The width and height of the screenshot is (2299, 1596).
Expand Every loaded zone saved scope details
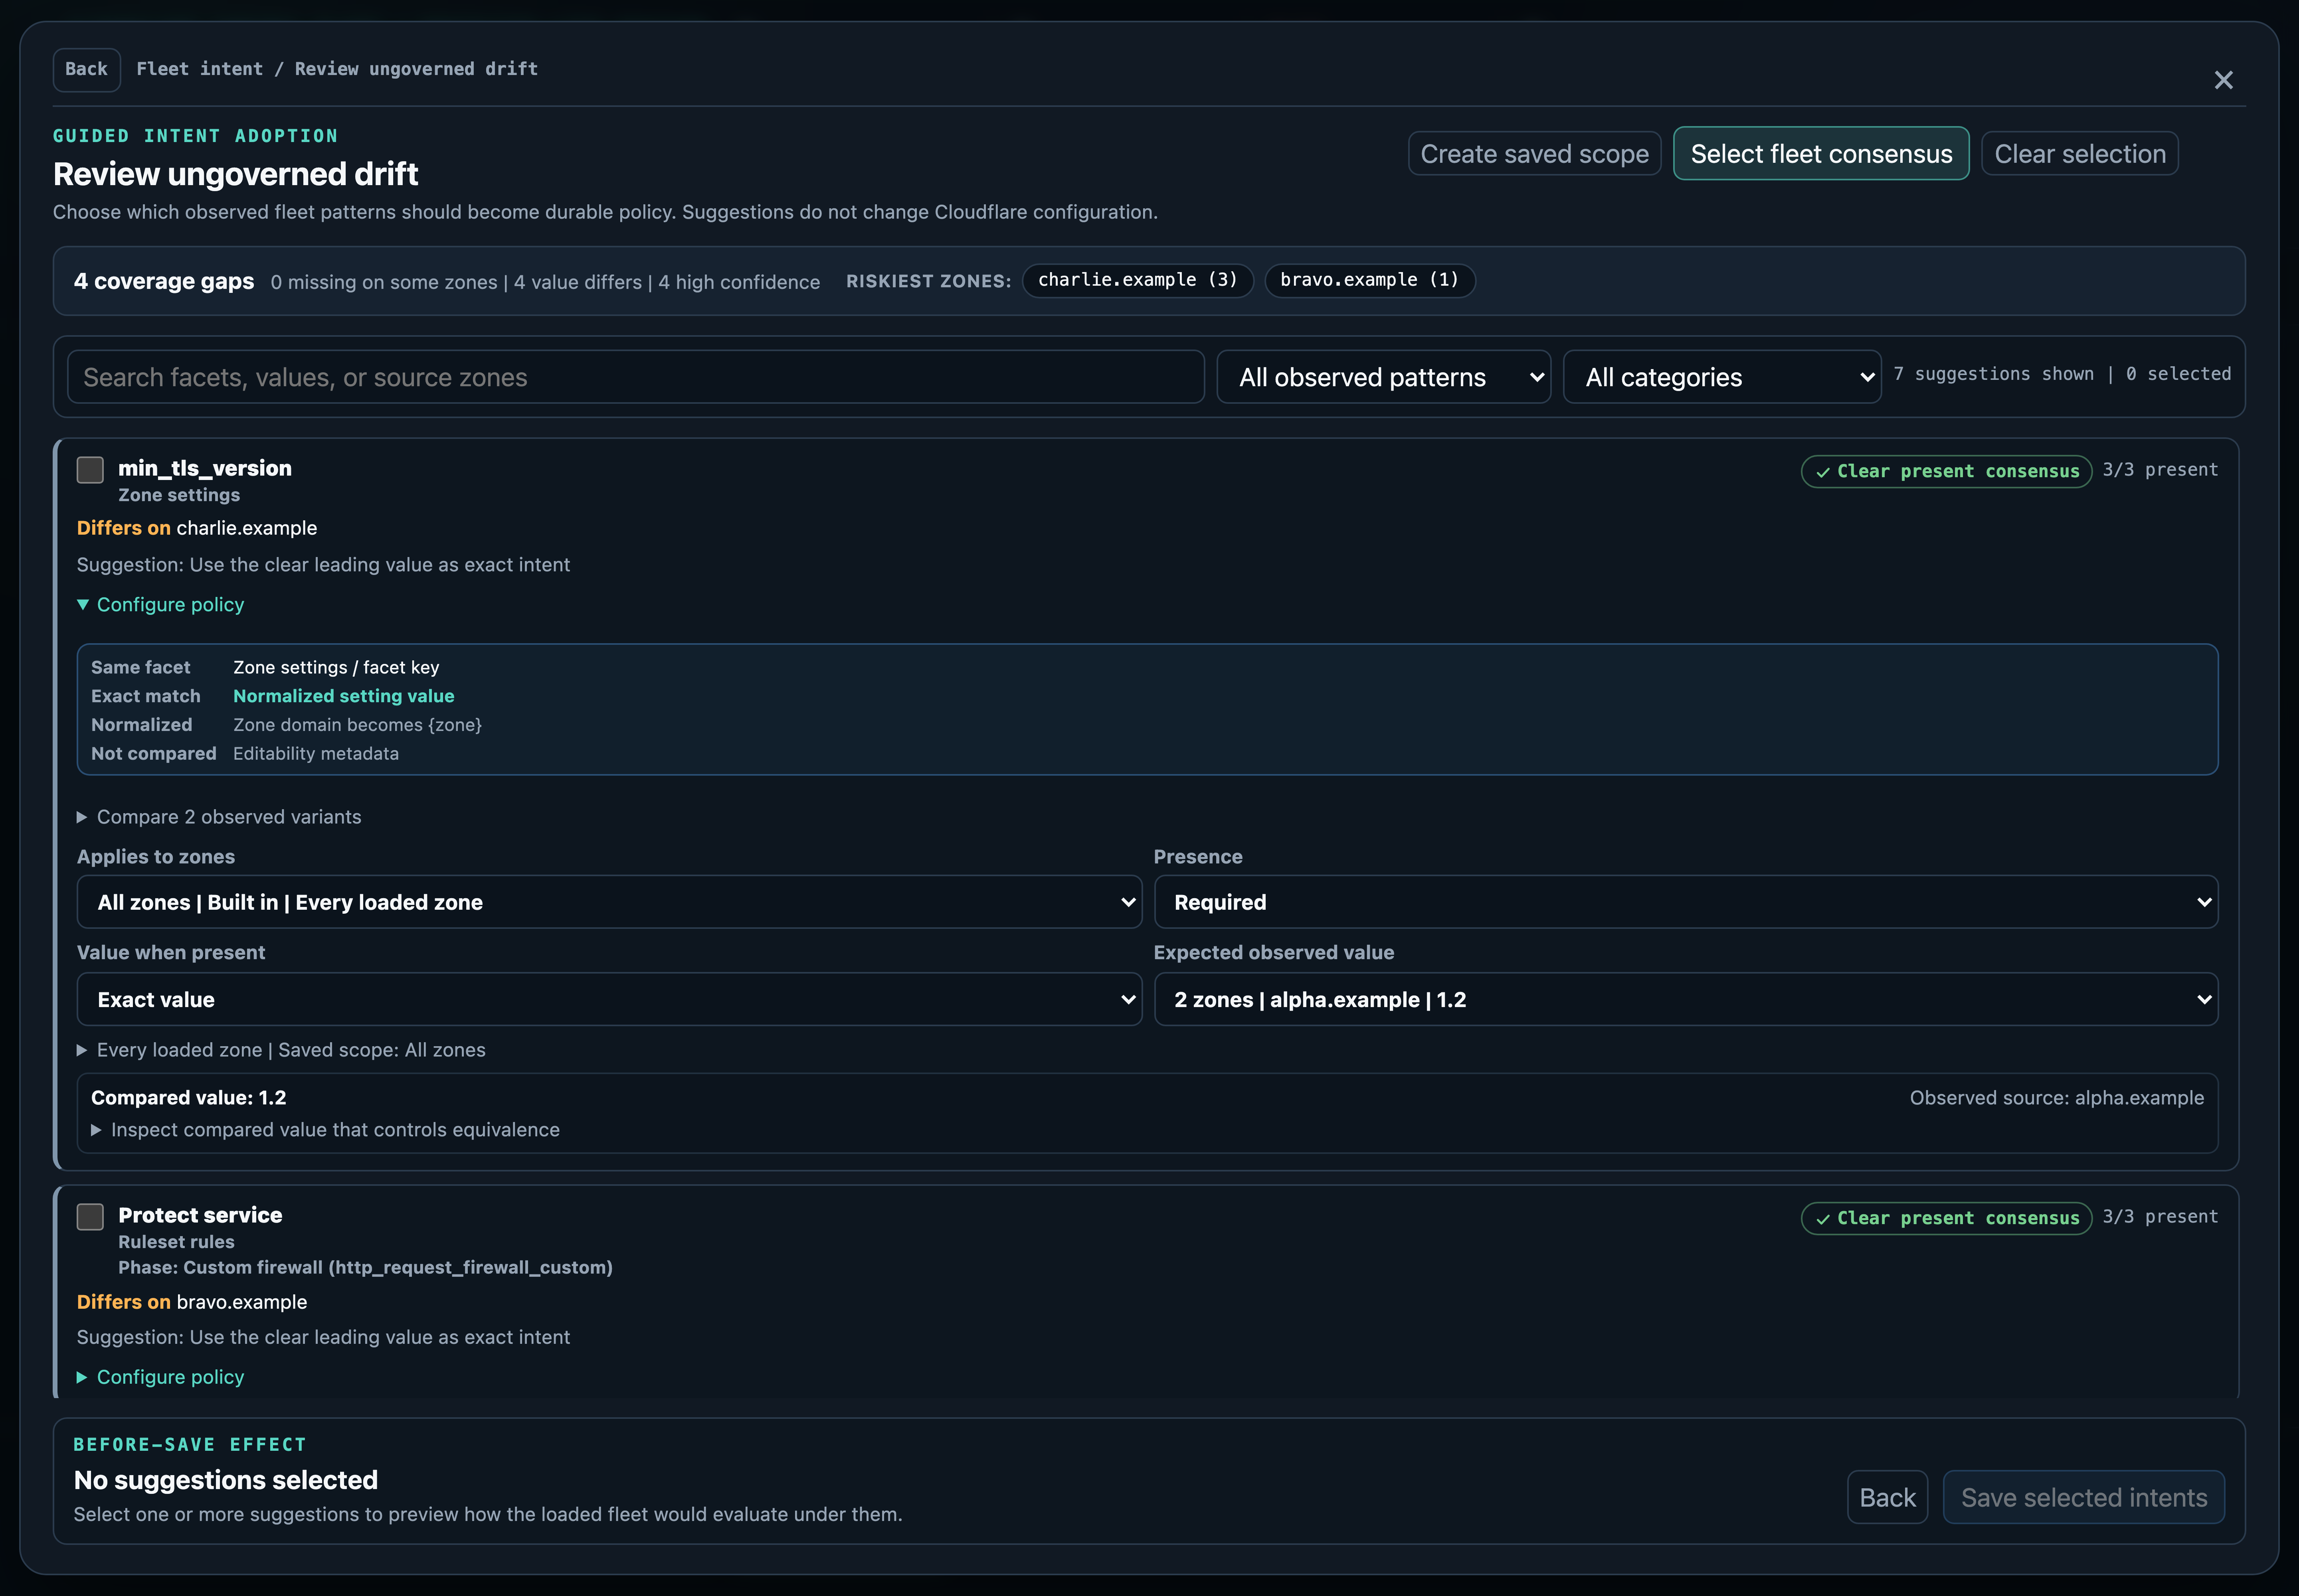[281, 1050]
